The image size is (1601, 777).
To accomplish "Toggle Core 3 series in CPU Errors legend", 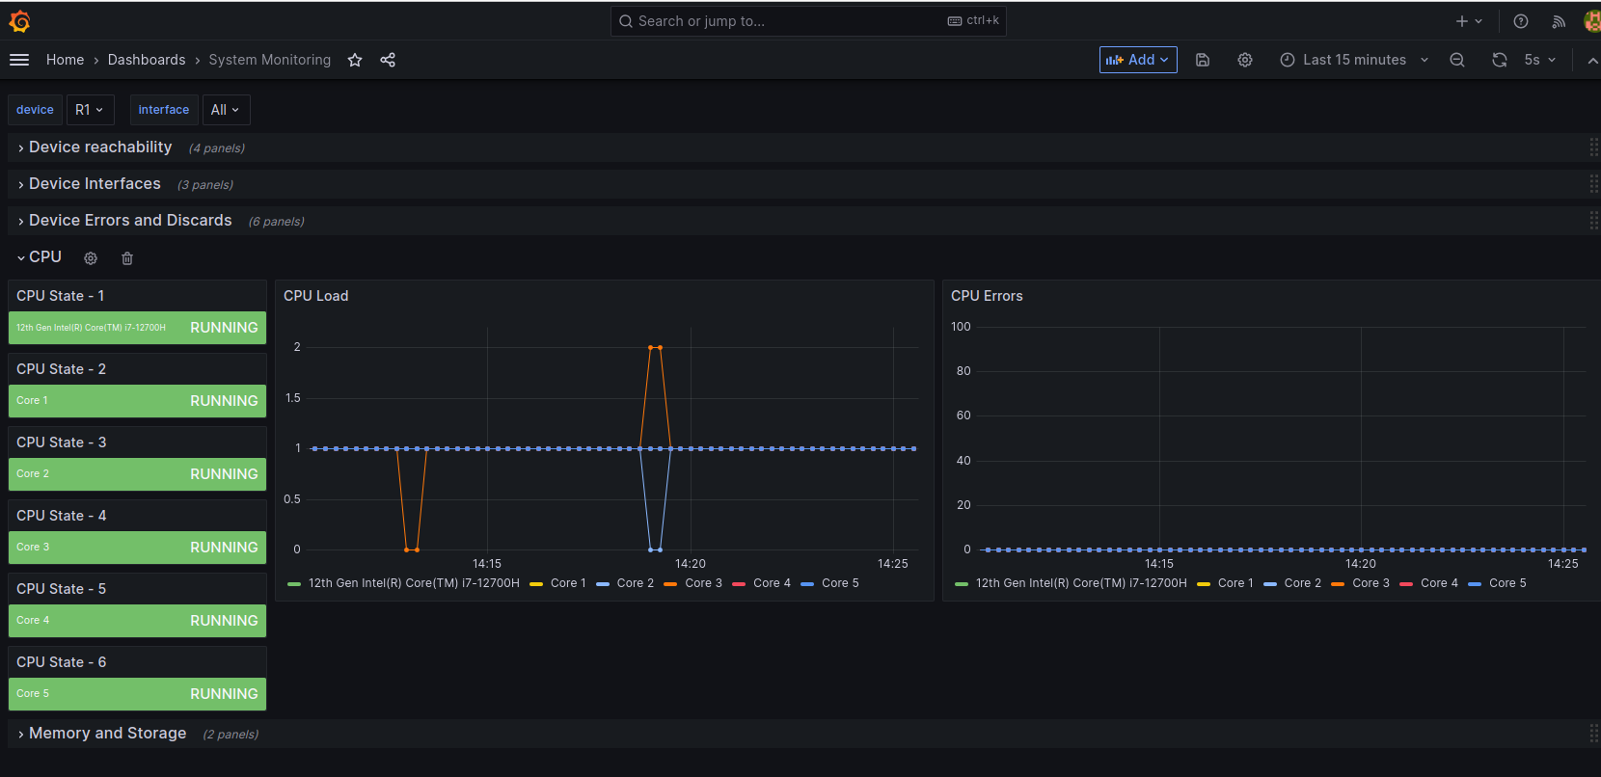I will pyautogui.click(x=1370, y=583).
